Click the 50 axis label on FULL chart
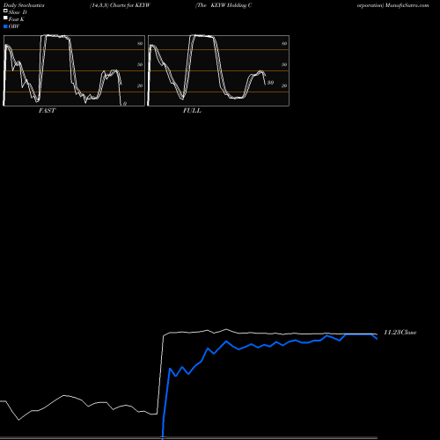 click(284, 64)
